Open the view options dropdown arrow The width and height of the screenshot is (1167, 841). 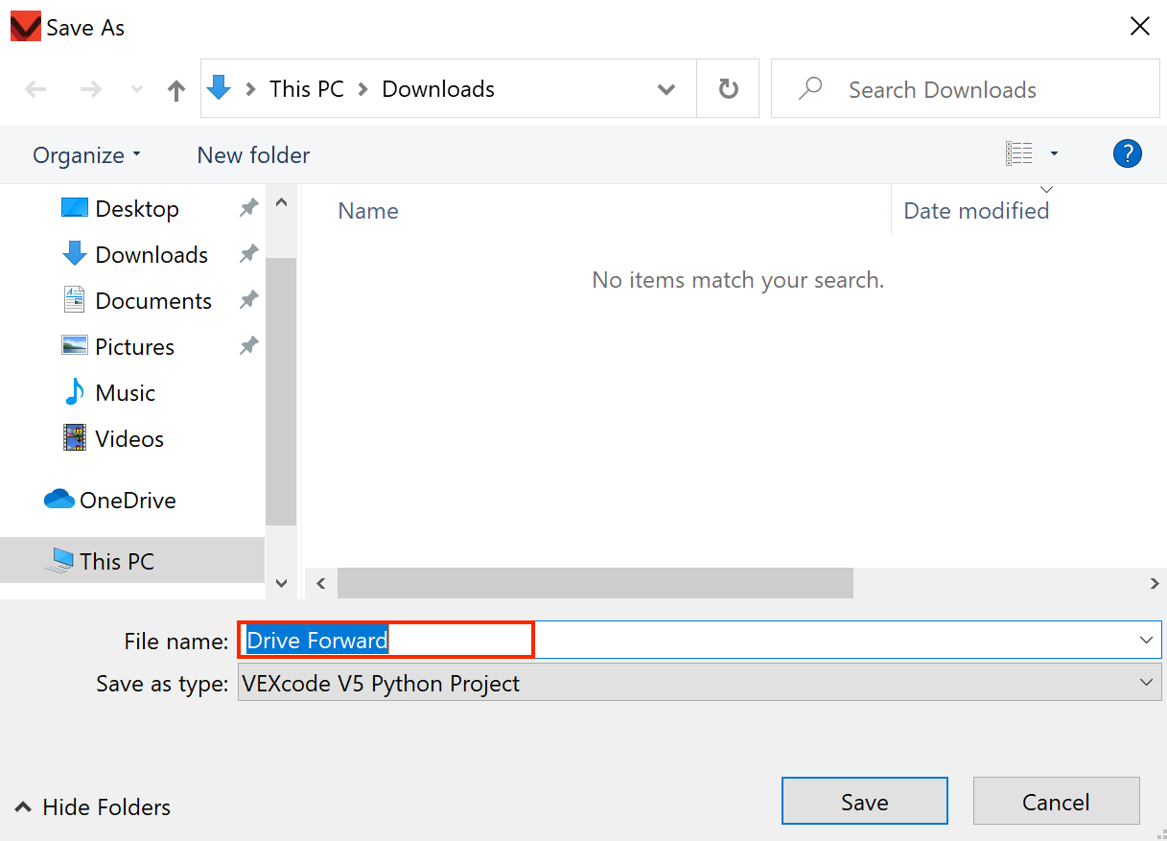click(x=1053, y=153)
